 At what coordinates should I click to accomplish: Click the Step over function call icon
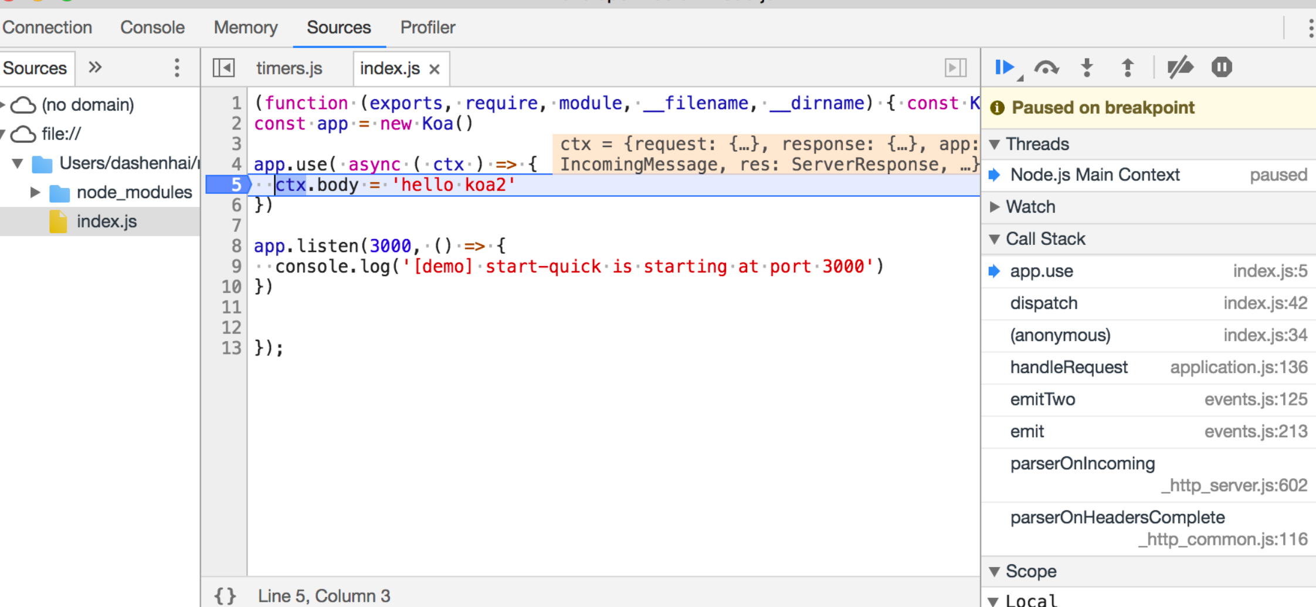[1046, 68]
